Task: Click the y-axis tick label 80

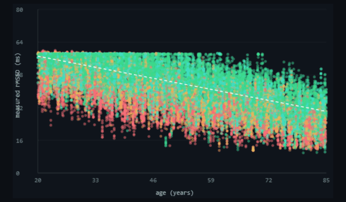Action: 19,10
